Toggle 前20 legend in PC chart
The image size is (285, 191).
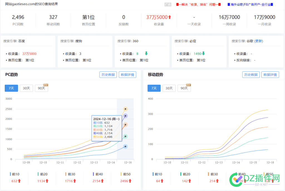coord(43,174)
